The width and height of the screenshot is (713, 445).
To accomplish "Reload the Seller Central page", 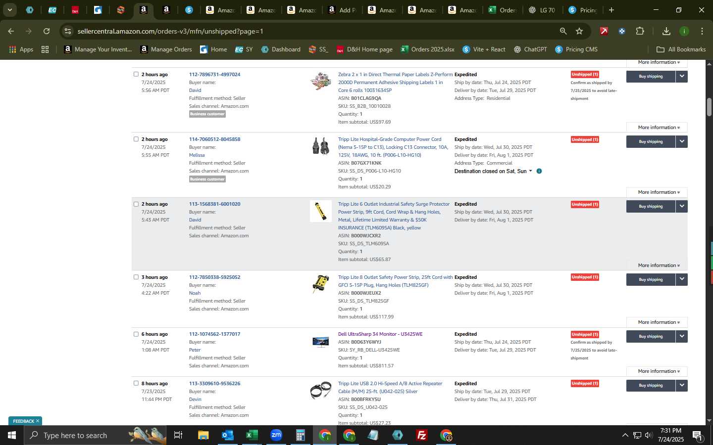I will coord(47,31).
